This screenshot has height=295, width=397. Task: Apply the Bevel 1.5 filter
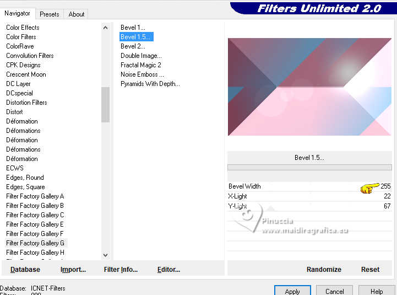(x=292, y=291)
